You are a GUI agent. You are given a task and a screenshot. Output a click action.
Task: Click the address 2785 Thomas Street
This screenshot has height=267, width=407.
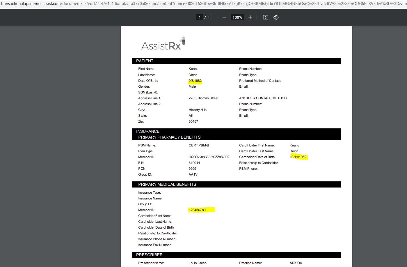pyautogui.click(x=203, y=98)
